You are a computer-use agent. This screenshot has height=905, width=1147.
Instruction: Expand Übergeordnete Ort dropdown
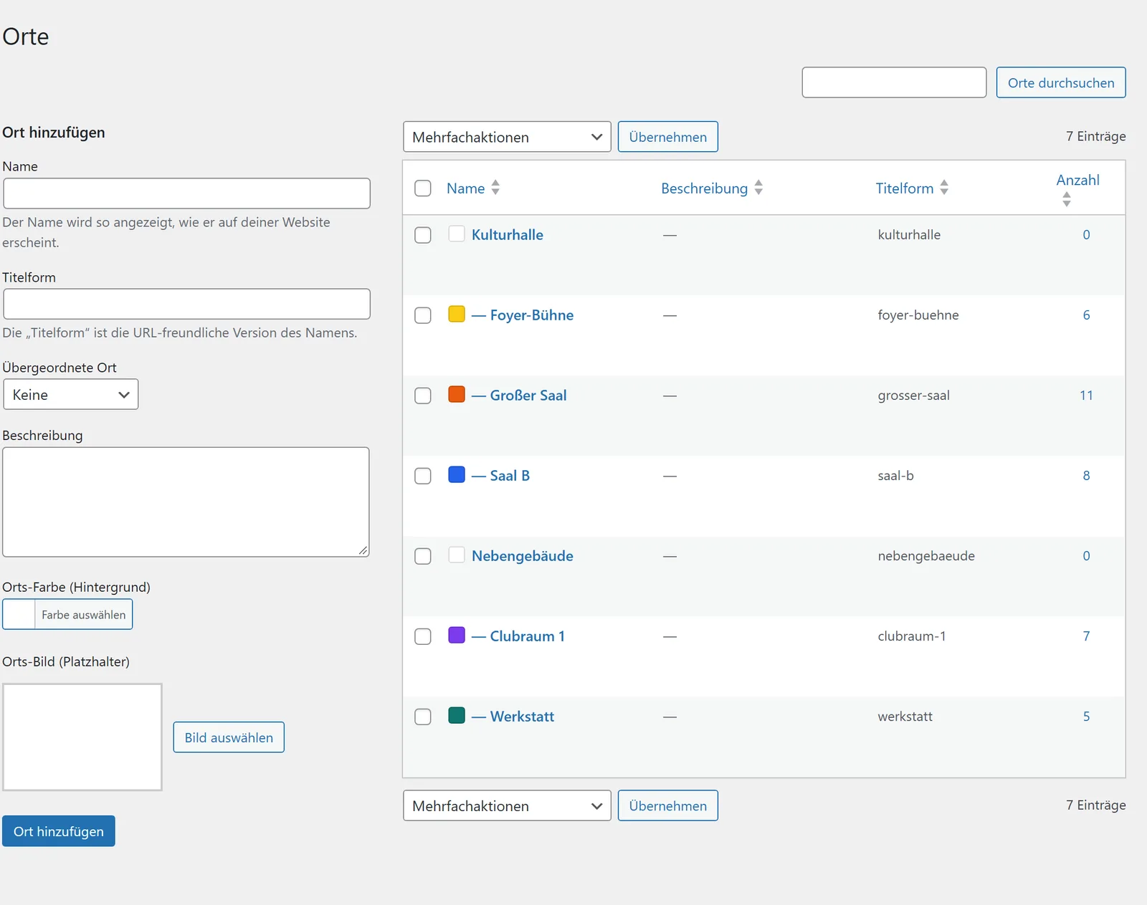tap(71, 395)
